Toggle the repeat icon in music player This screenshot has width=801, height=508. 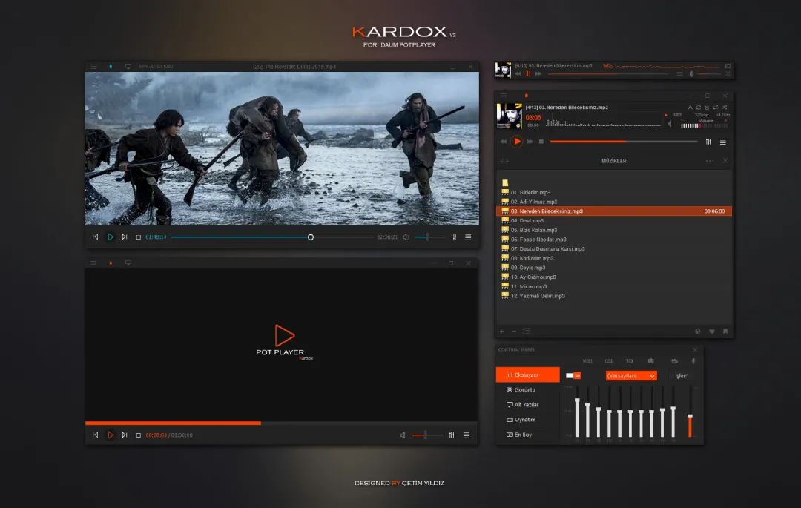pyautogui.click(x=698, y=108)
